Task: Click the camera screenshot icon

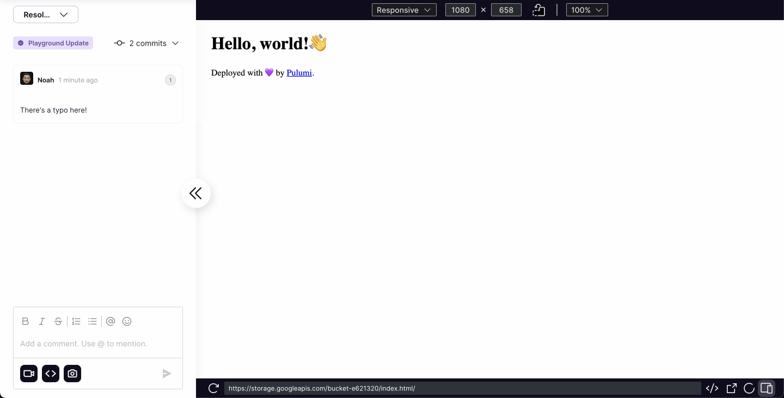Action: [x=72, y=374]
